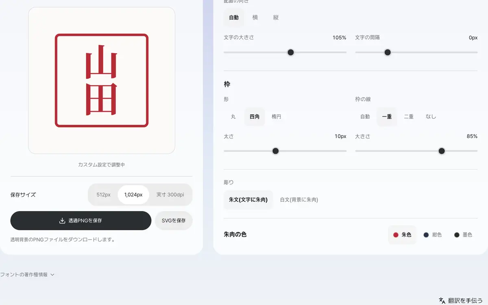Set frame line to なし
Screen dimensions: 488x305
coord(431,117)
